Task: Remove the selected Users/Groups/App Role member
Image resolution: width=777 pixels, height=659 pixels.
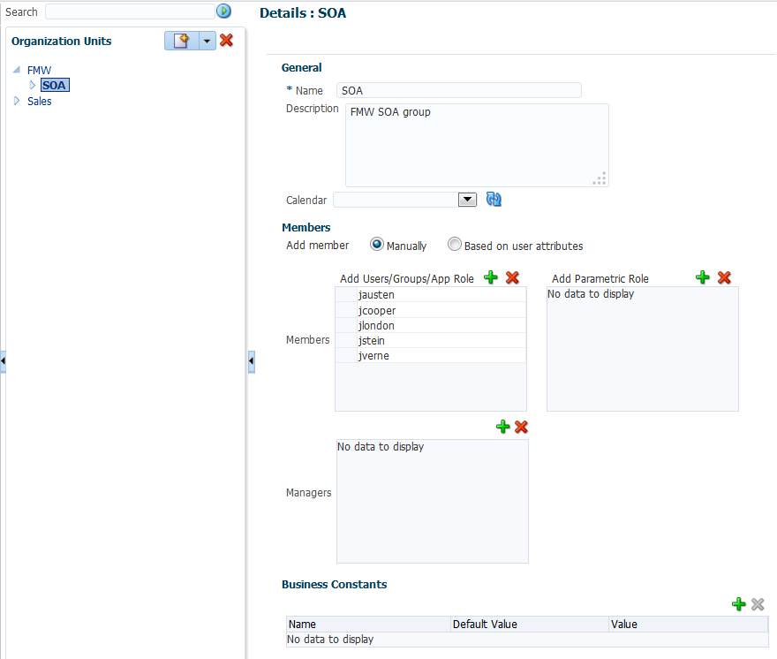Action: [x=512, y=278]
